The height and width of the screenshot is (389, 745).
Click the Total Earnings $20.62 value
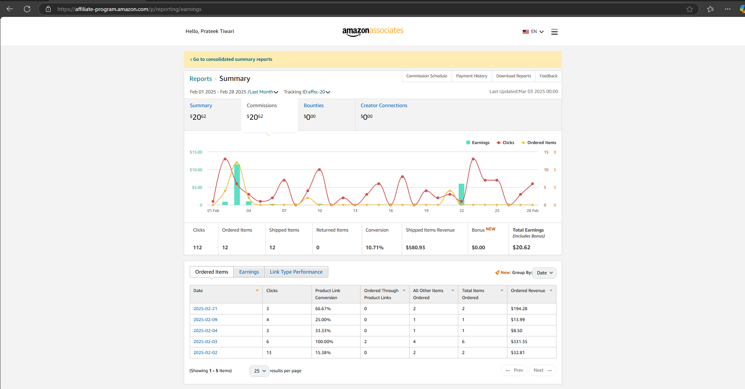(x=522, y=248)
